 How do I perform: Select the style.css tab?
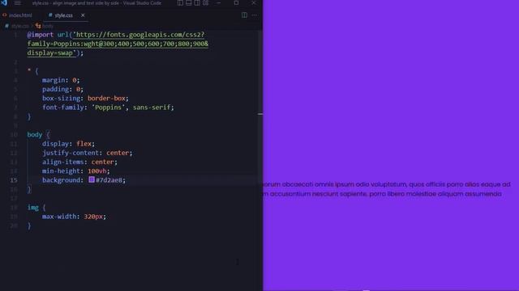63,15
